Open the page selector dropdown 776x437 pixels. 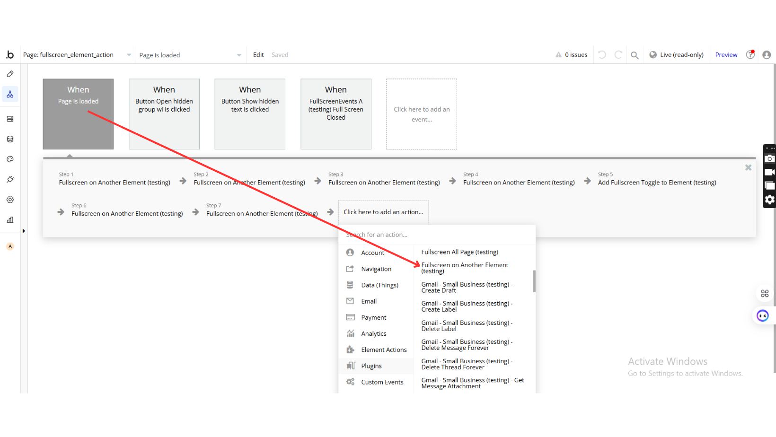click(x=77, y=55)
